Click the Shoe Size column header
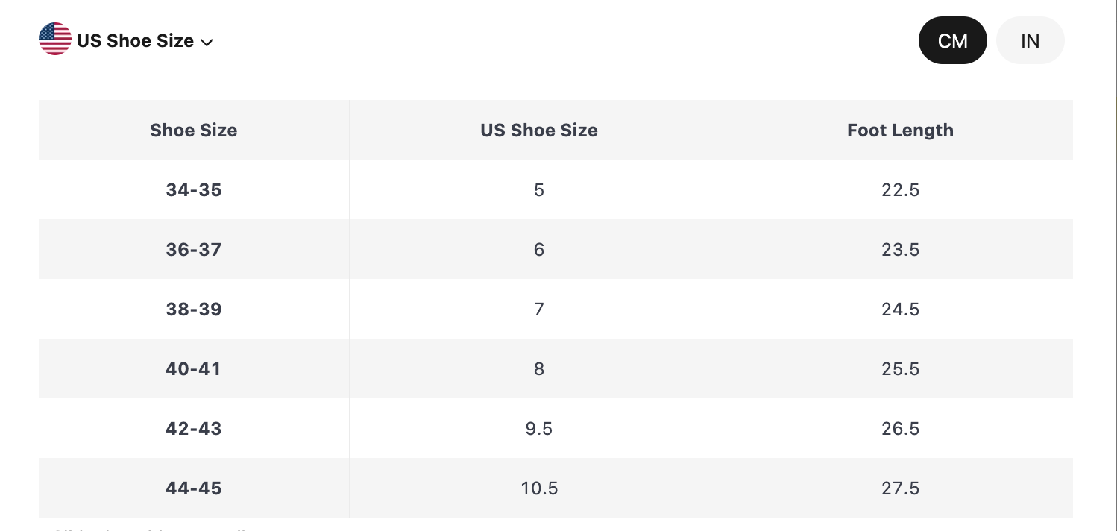This screenshot has width=1117, height=531. pyautogui.click(x=194, y=130)
